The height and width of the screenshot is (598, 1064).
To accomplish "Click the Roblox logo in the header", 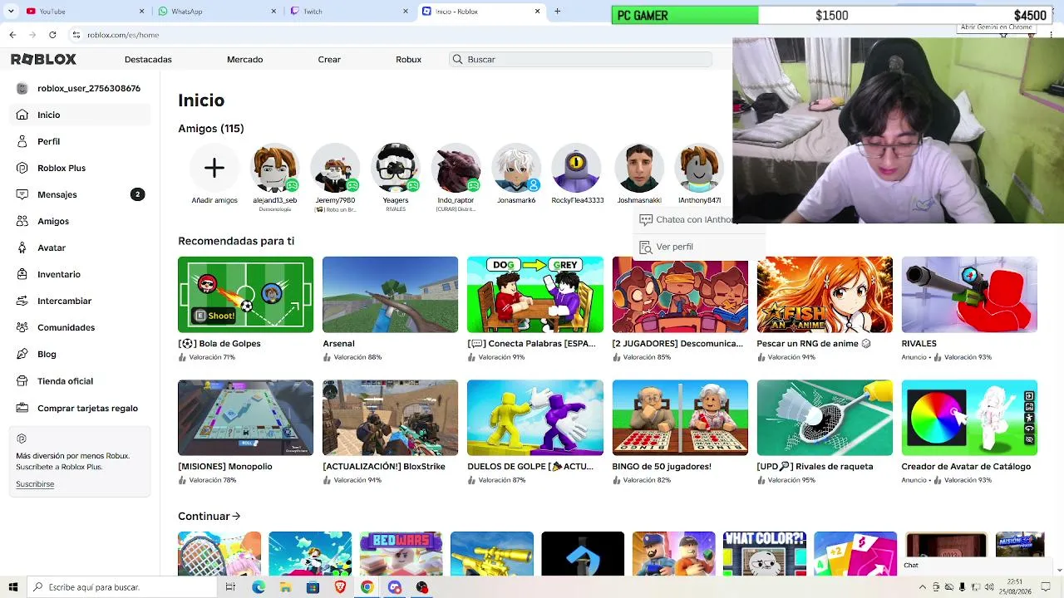I will (43, 59).
